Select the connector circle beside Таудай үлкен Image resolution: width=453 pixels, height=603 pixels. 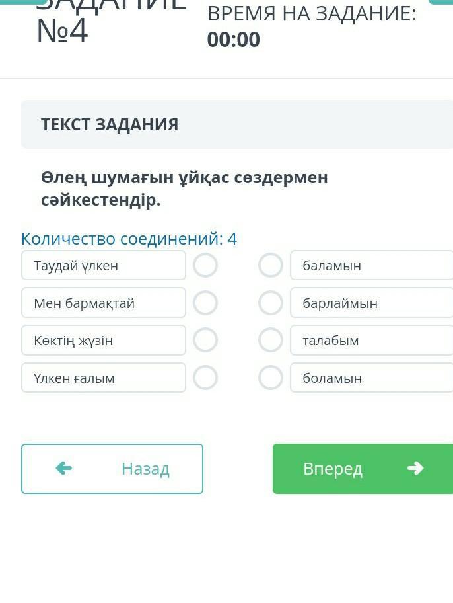(205, 266)
